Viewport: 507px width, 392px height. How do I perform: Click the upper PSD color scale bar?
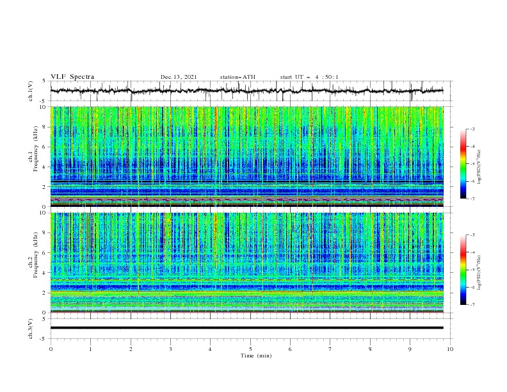(x=463, y=164)
